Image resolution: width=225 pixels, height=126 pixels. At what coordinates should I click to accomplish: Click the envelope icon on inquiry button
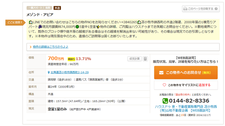click(x=161, y=73)
